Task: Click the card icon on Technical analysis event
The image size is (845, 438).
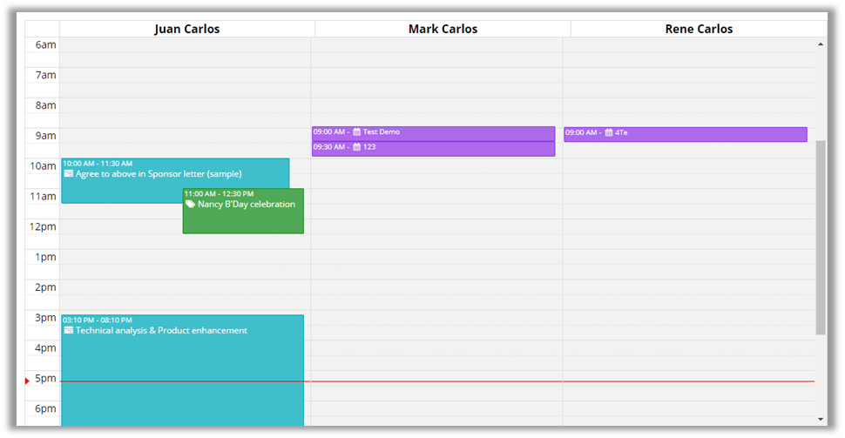Action: 68,331
